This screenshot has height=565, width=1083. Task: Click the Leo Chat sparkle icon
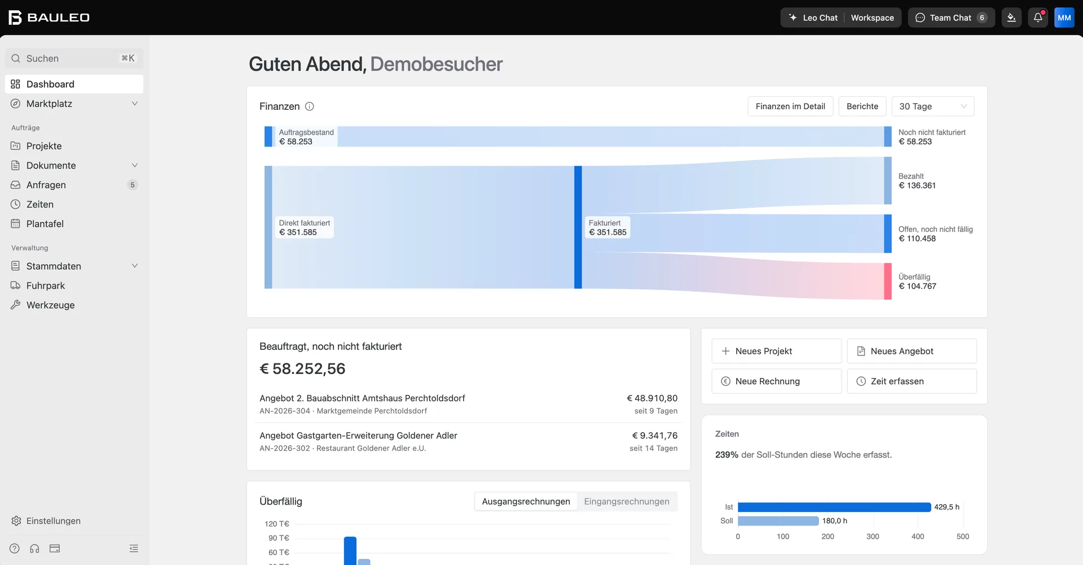793,17
